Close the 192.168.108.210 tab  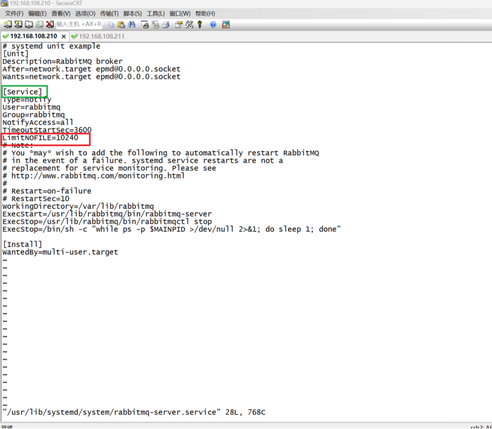click(64, 36)
